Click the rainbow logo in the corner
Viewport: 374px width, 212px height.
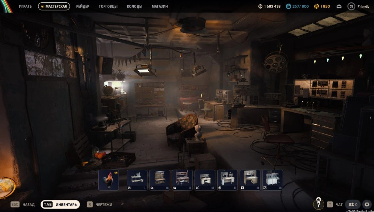(7, 7)
